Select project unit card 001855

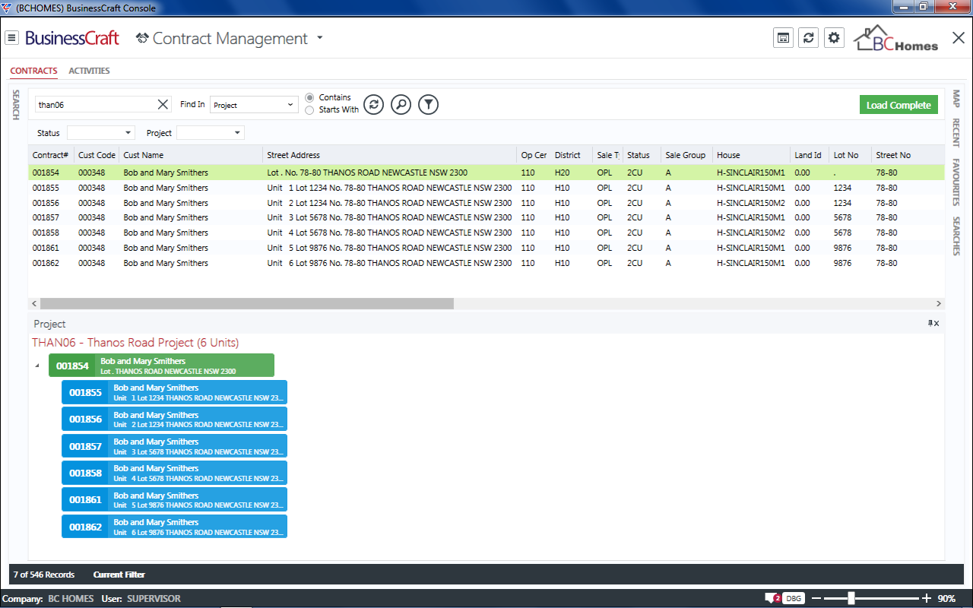(x=174, y=392)
